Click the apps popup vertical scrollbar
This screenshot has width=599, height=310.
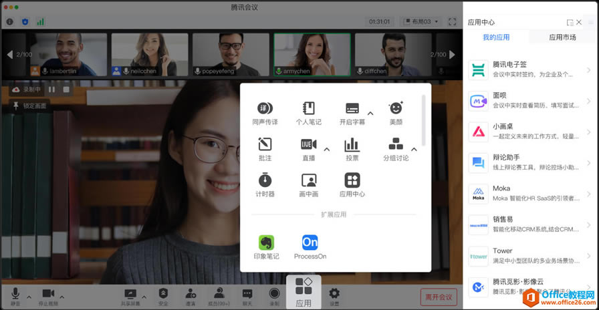click(423, 120)
